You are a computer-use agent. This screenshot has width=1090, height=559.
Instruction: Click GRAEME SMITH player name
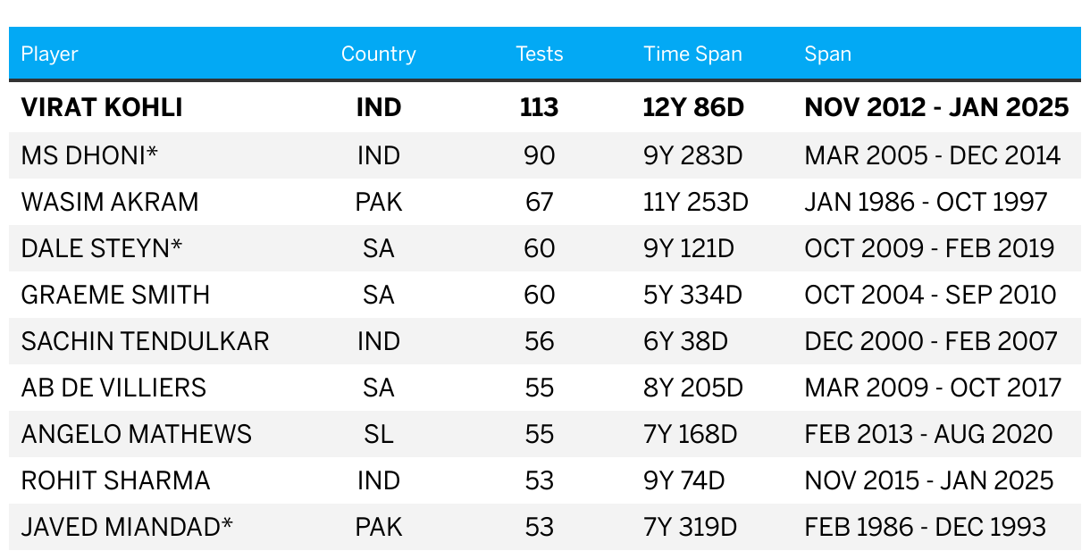(x=116, y=295)
